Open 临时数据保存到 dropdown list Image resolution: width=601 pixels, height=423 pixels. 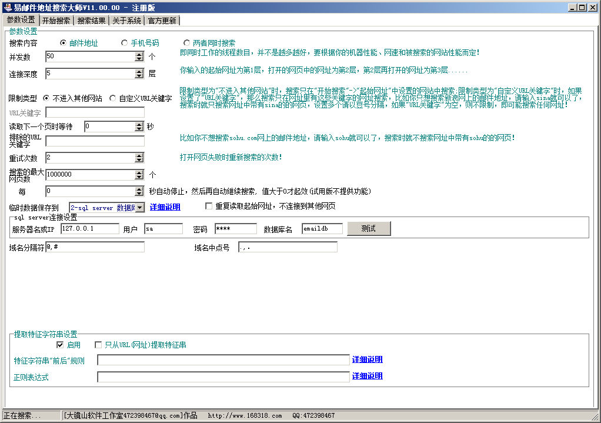click(x=140, y=208)
